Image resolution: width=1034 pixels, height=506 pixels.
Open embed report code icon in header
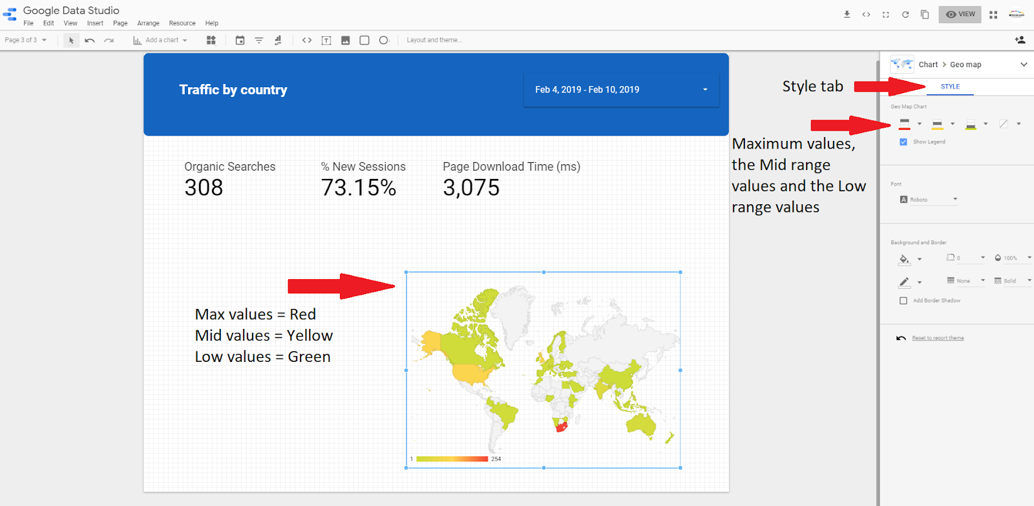click(866, 14)
